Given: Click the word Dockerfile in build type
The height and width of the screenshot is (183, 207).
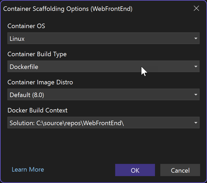Looking at the screenshot, I should [x=24, y=67].
